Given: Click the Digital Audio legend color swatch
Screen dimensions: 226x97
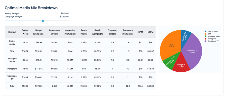Looking at the screenshot, I should (x=205, y=31).
